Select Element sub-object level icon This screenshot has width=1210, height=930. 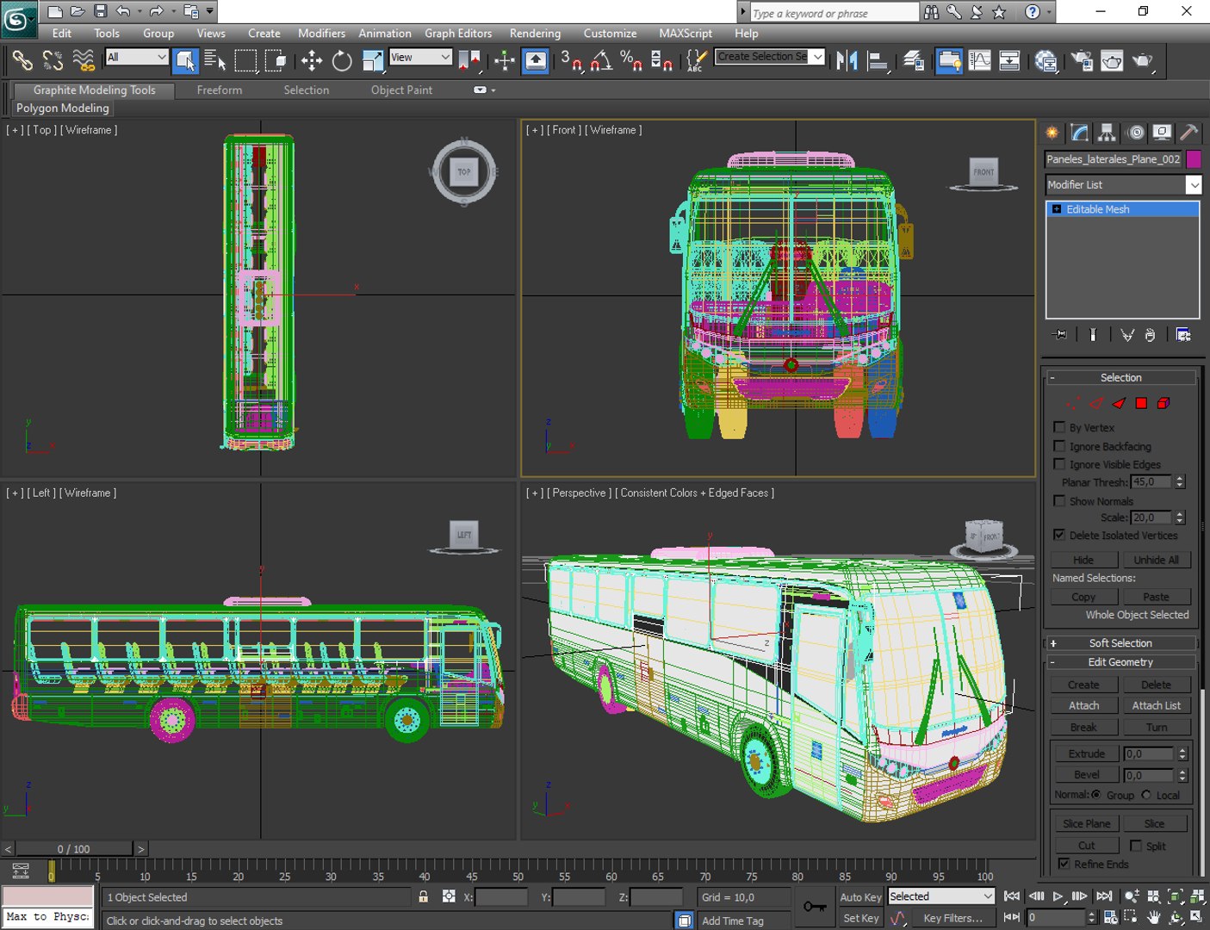tap(1163, 403)
